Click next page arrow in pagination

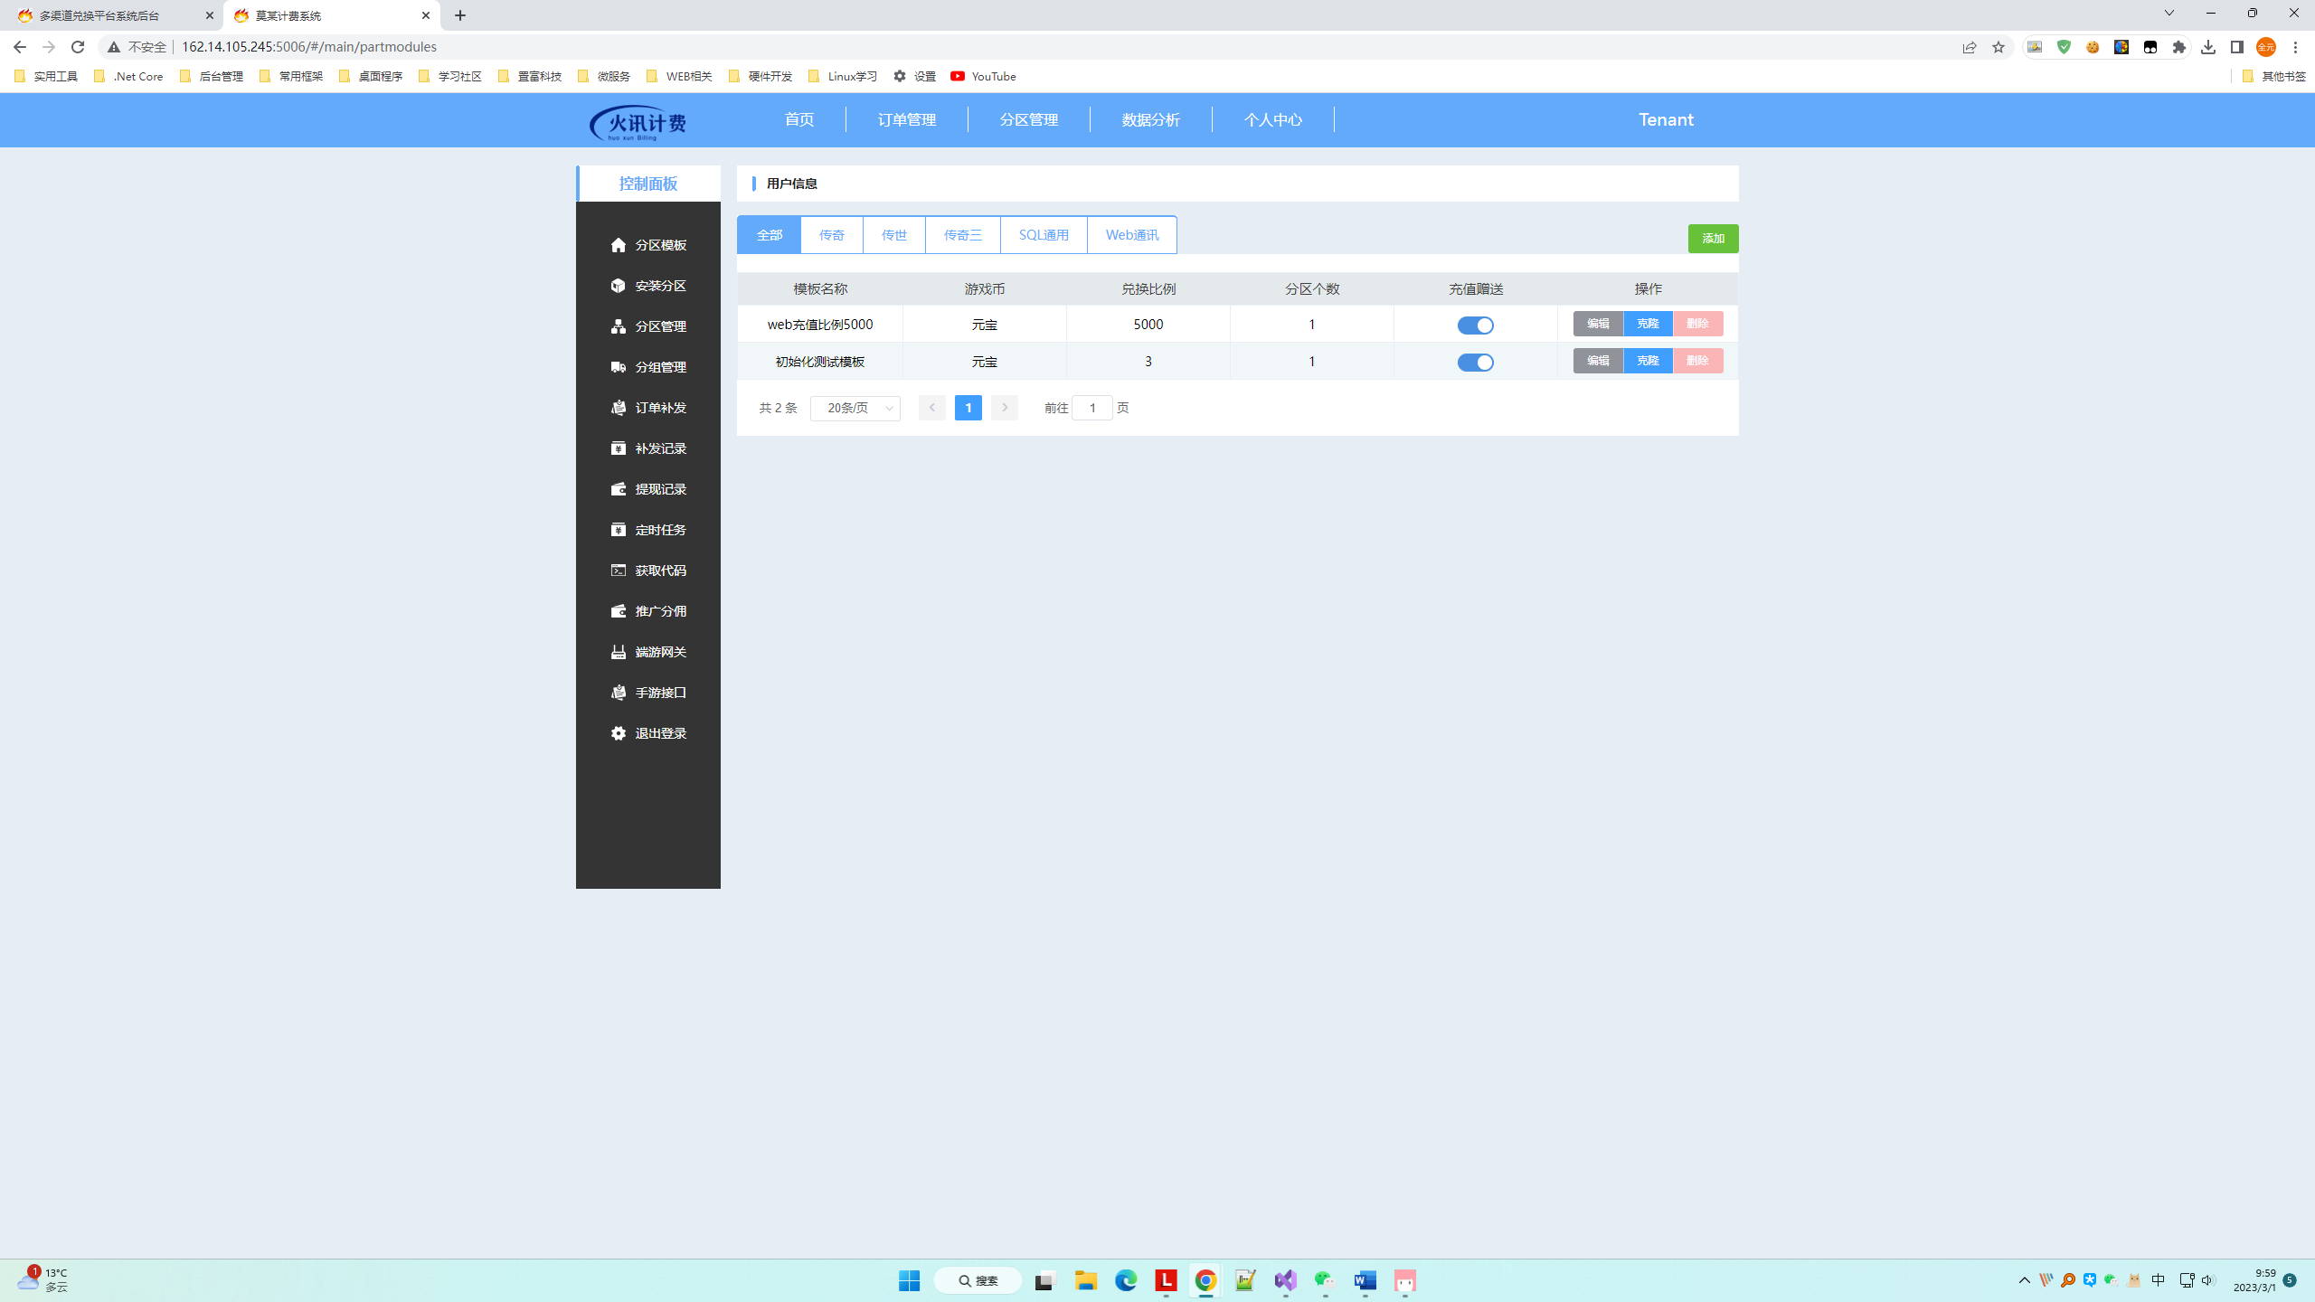(1004, 408)
